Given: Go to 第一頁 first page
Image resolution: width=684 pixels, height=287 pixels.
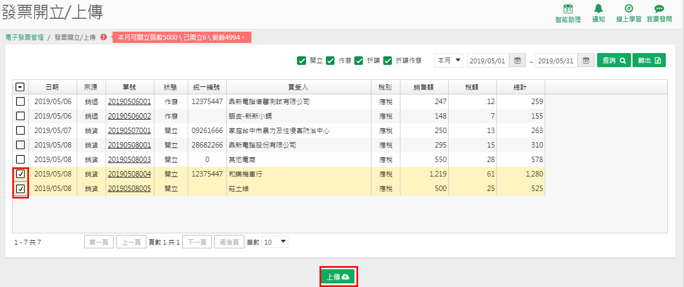Looking at the screenshot, I should [x=99, y=242].
